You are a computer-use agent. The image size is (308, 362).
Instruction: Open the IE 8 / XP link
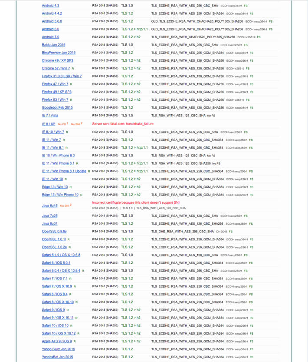pyautogui.click(x=49, y=124)
